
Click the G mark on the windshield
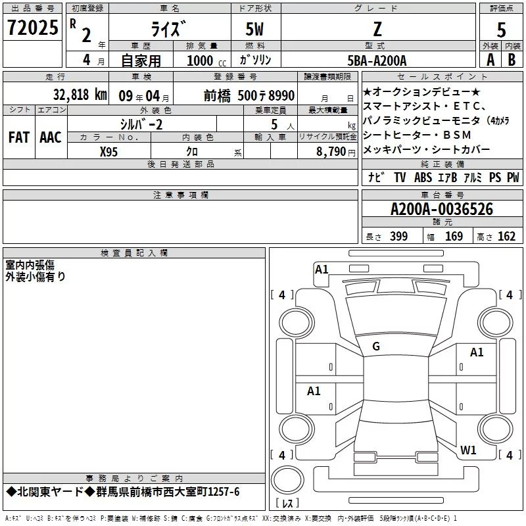click(376, 347)
